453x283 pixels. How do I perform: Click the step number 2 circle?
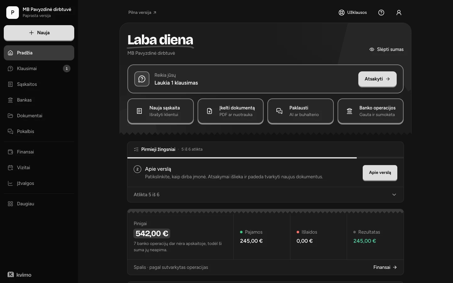pos(137,169)
